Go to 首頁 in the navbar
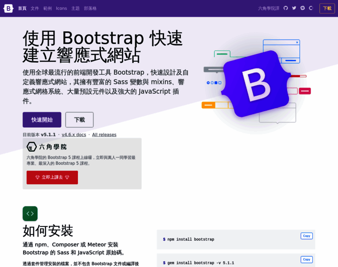338x267 pixels. point(22,8)
